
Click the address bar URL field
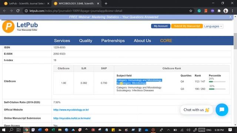[x=106, y=11]
